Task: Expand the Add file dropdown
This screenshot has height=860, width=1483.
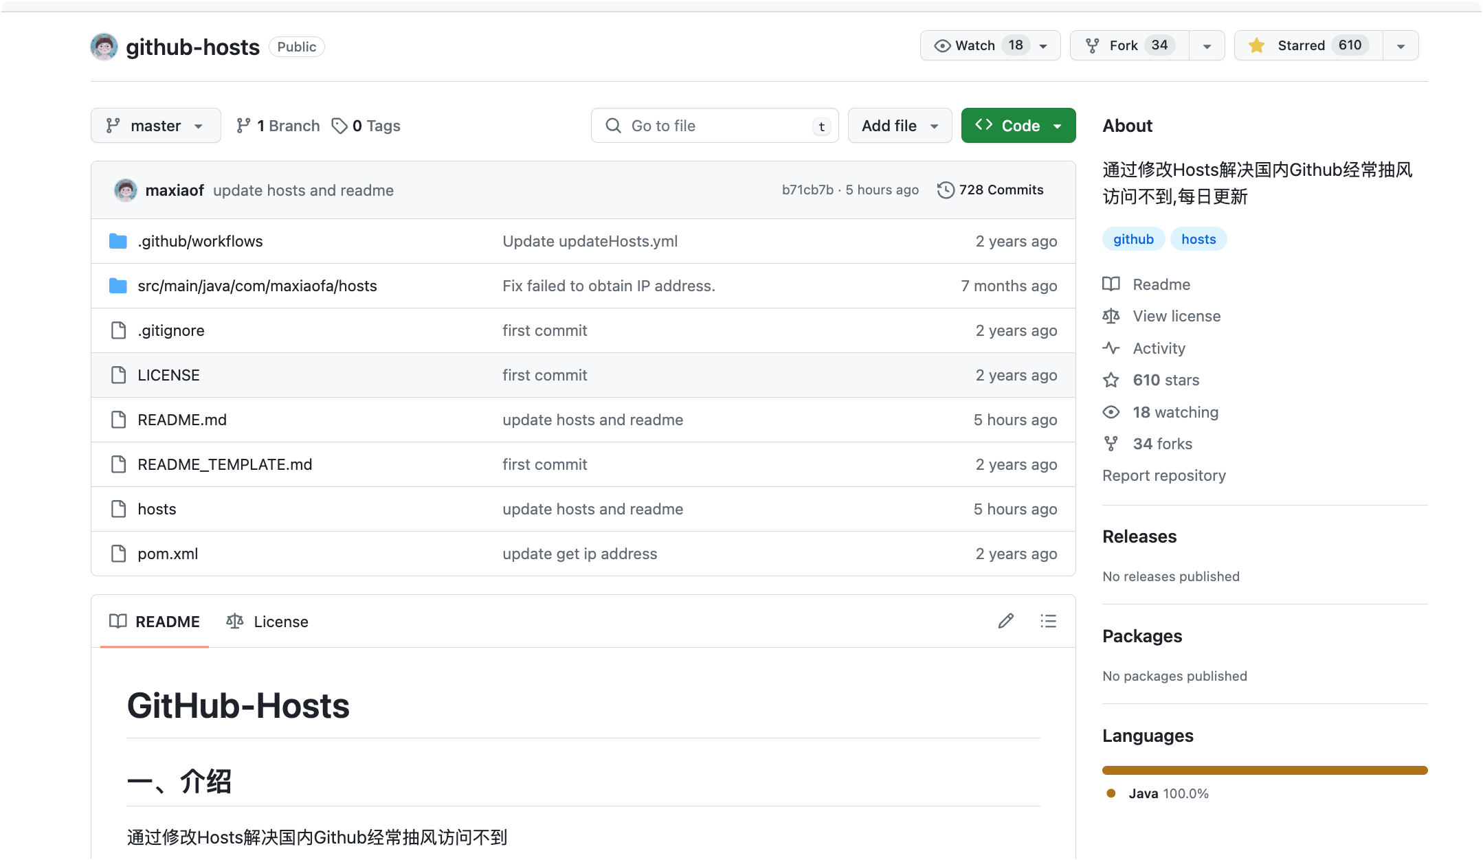Action: pos(899,126)
